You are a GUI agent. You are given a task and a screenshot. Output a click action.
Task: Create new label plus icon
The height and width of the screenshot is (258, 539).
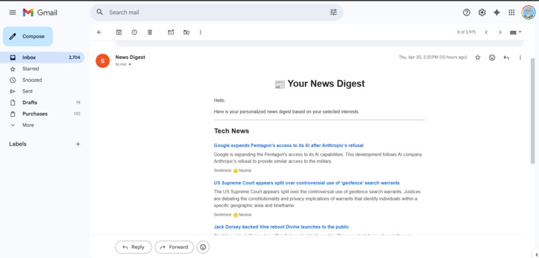(x=78, y=144)
